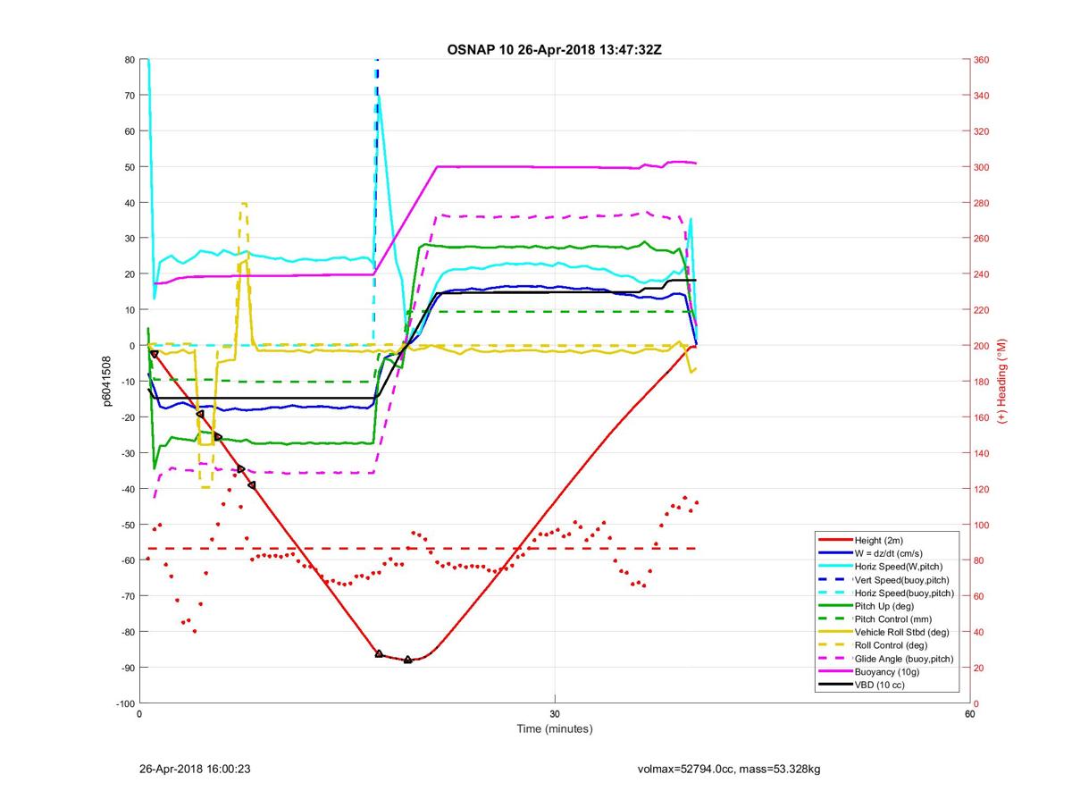Click the left axis tick label '-90'
Screen dimensions: 1072x791
coord(127,668)
